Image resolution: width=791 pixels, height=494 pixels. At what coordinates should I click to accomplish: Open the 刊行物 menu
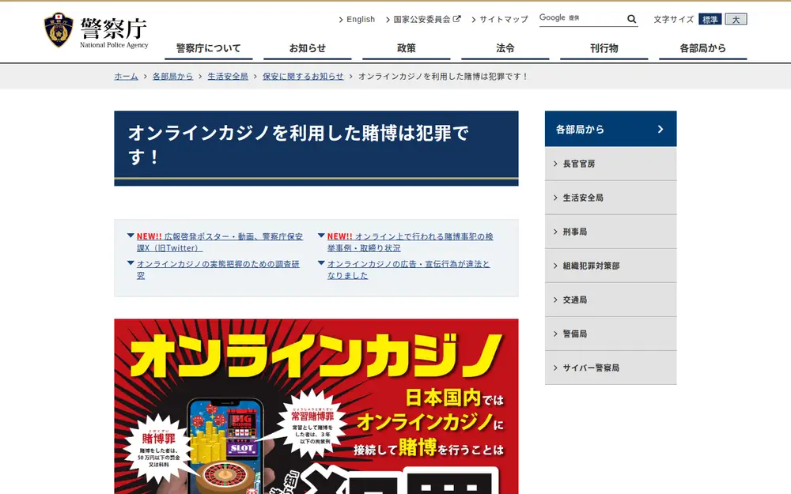point(604,48)
